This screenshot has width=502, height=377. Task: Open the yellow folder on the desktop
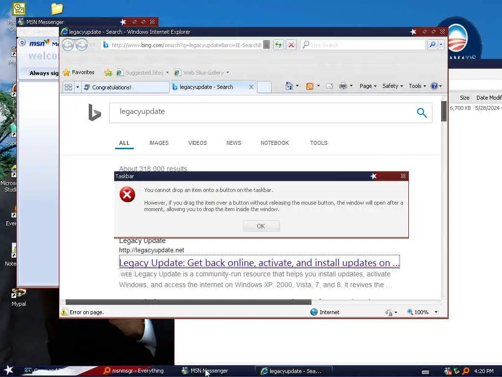(57, 9)
